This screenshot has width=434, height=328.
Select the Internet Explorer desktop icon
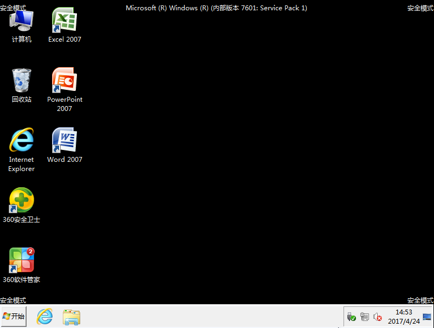pyautogui.click(x=21, y=150)
